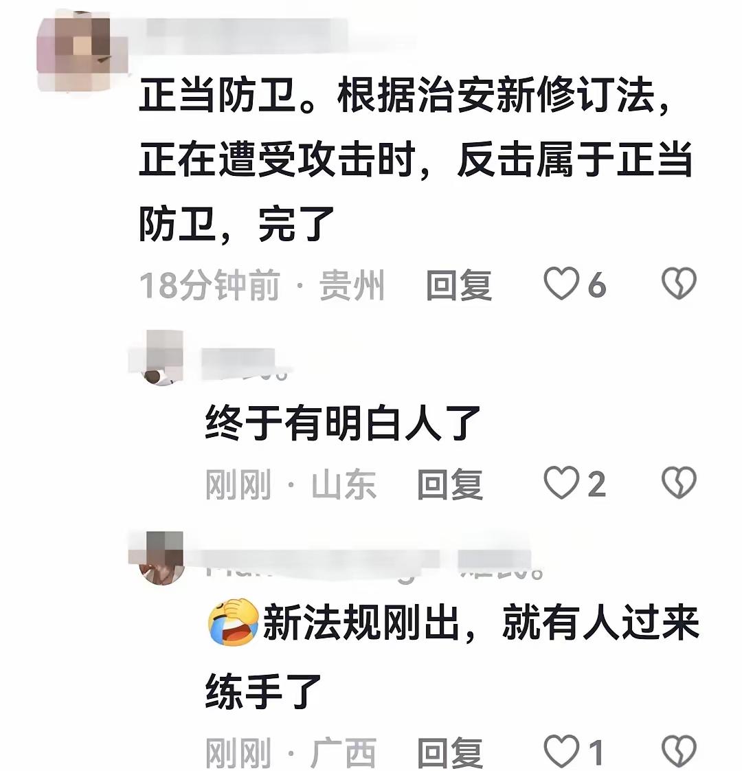Screen dimensions: 742x771
Task: Like the 贵州 comment with 6 likes
Action: pos(561,284)
